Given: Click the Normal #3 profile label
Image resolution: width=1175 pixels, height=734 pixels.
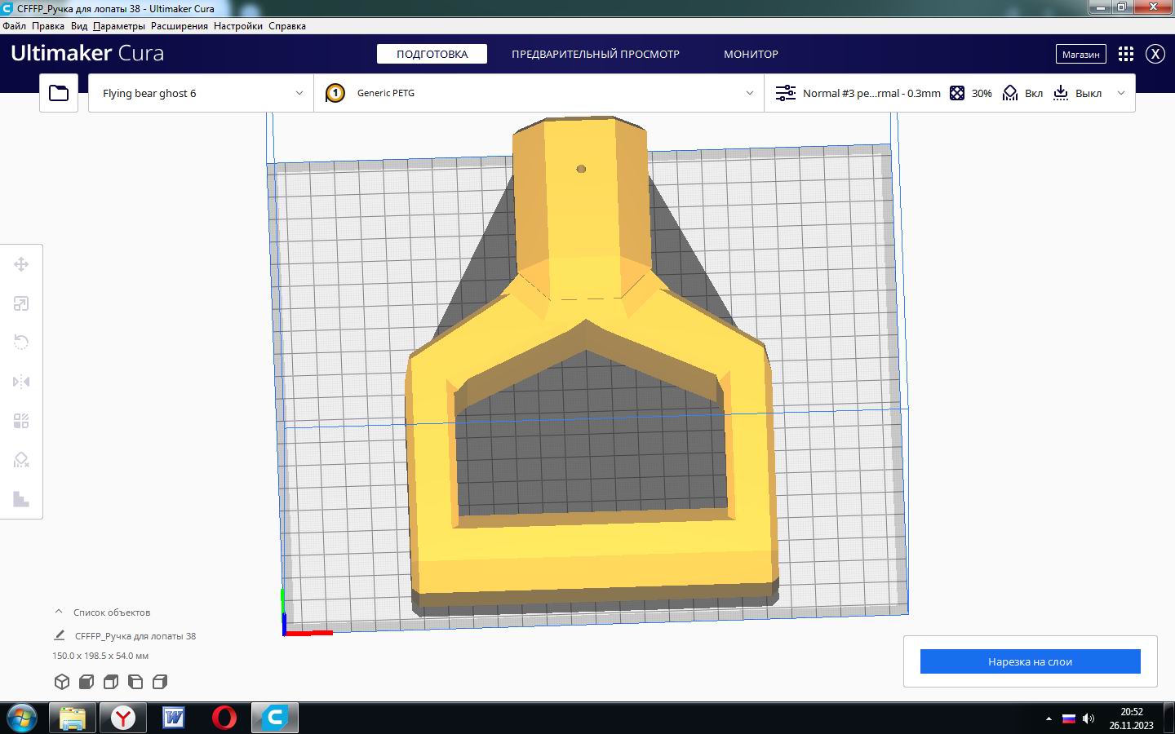Looking at the screenshot, I should click(x=871, y=93).
